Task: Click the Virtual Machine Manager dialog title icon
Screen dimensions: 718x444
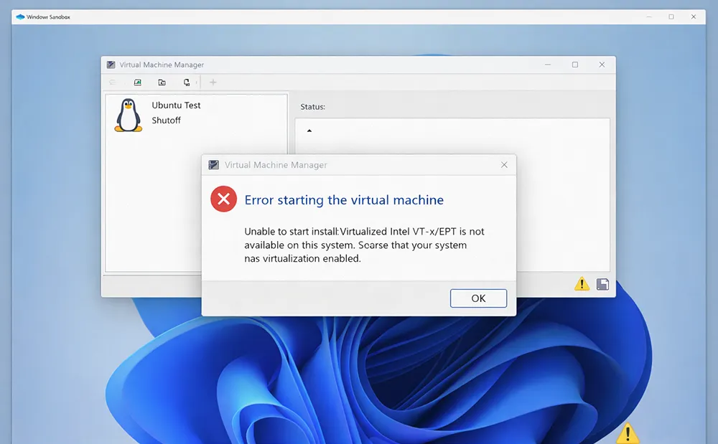Action: (x=213, y=164)
